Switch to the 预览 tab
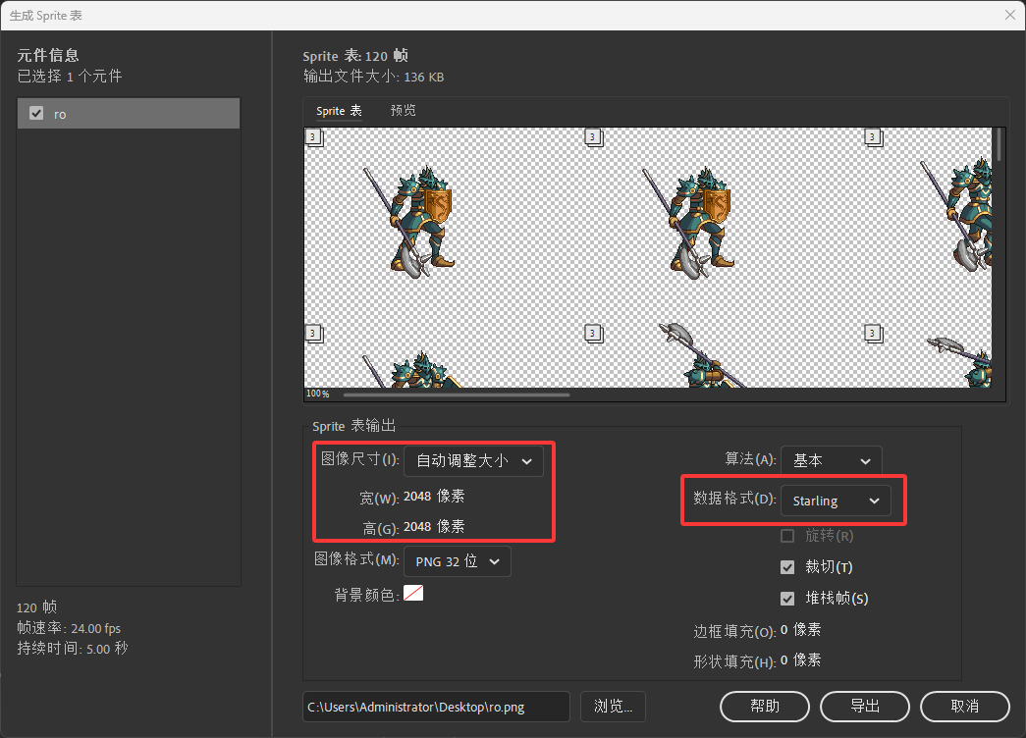This screenshot has width=1026, height=738. [x=403, y=111]
